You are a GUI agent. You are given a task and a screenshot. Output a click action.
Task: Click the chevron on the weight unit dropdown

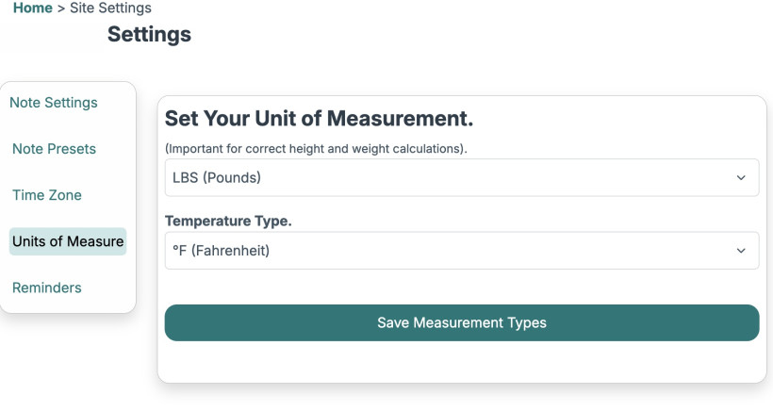tap(741, 177)
